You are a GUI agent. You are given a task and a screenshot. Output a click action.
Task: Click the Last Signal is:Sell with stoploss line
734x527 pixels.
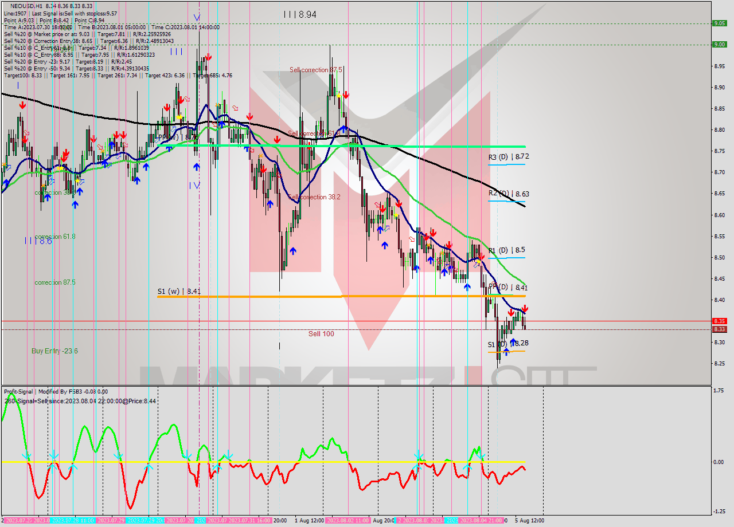tap(60, 13)
